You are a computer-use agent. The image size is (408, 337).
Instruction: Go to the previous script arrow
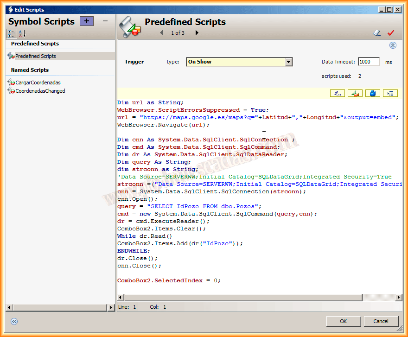(161, 33)
